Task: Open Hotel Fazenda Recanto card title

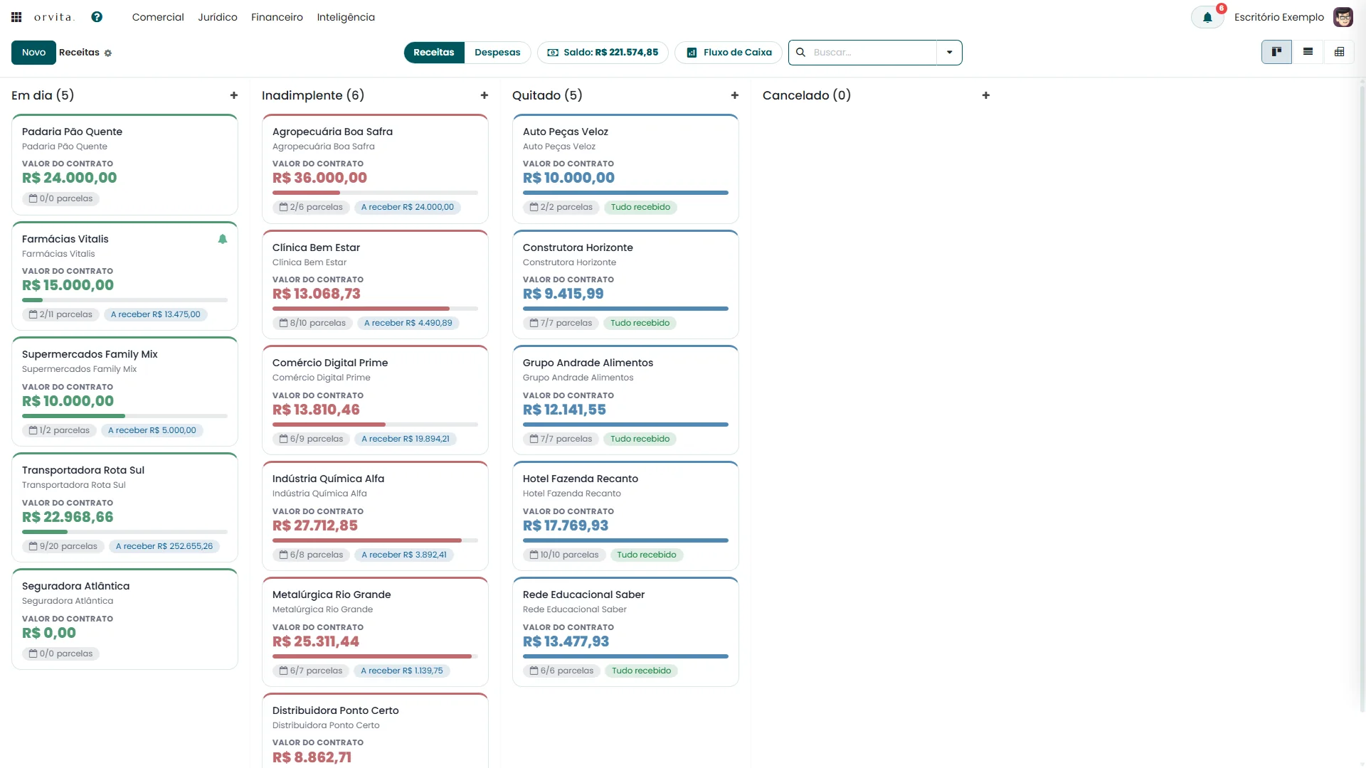Action: [x=581, y=479]
